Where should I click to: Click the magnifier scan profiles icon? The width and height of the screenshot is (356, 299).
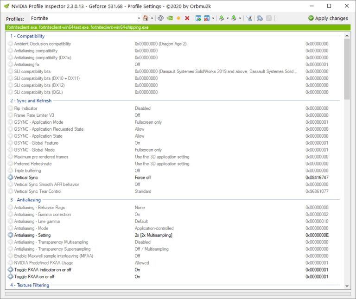(x=260, y=18)
